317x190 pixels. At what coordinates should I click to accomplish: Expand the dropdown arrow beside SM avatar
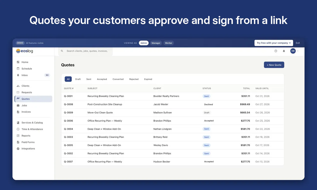pyautogui.click(x=298, y=51)
